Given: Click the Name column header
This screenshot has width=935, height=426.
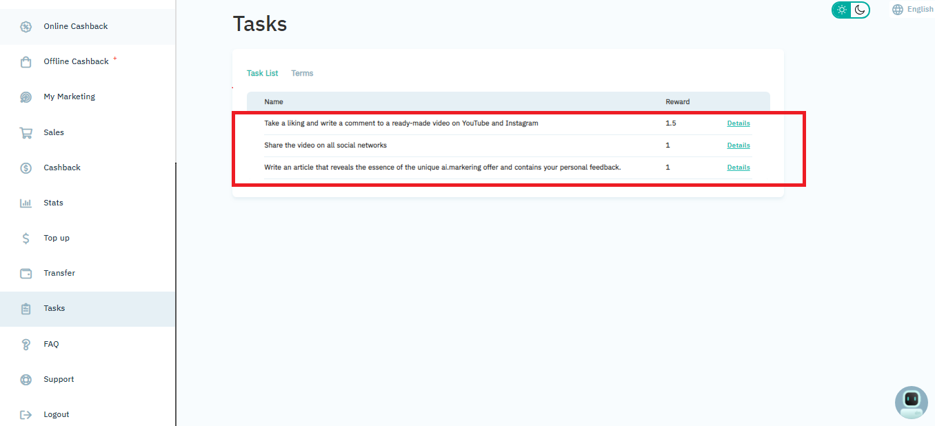Looking at the screenshot, I should click(x=274, y=102).
